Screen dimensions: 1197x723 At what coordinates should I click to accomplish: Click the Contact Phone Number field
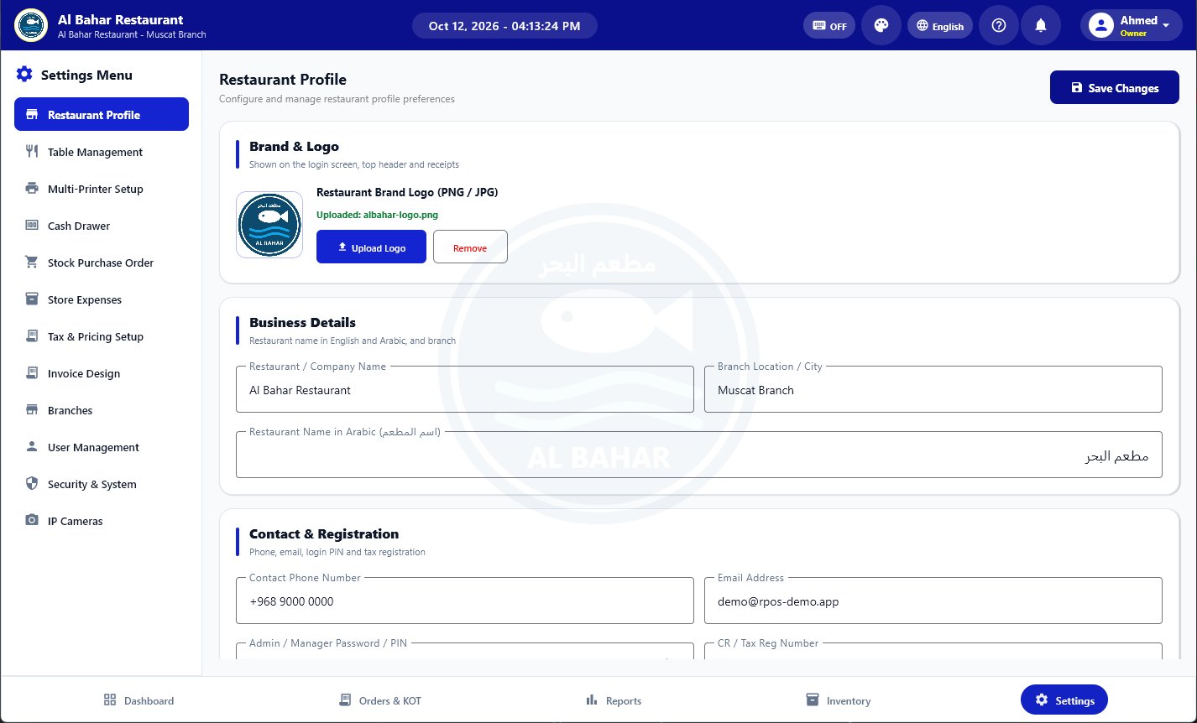(465, 601)
